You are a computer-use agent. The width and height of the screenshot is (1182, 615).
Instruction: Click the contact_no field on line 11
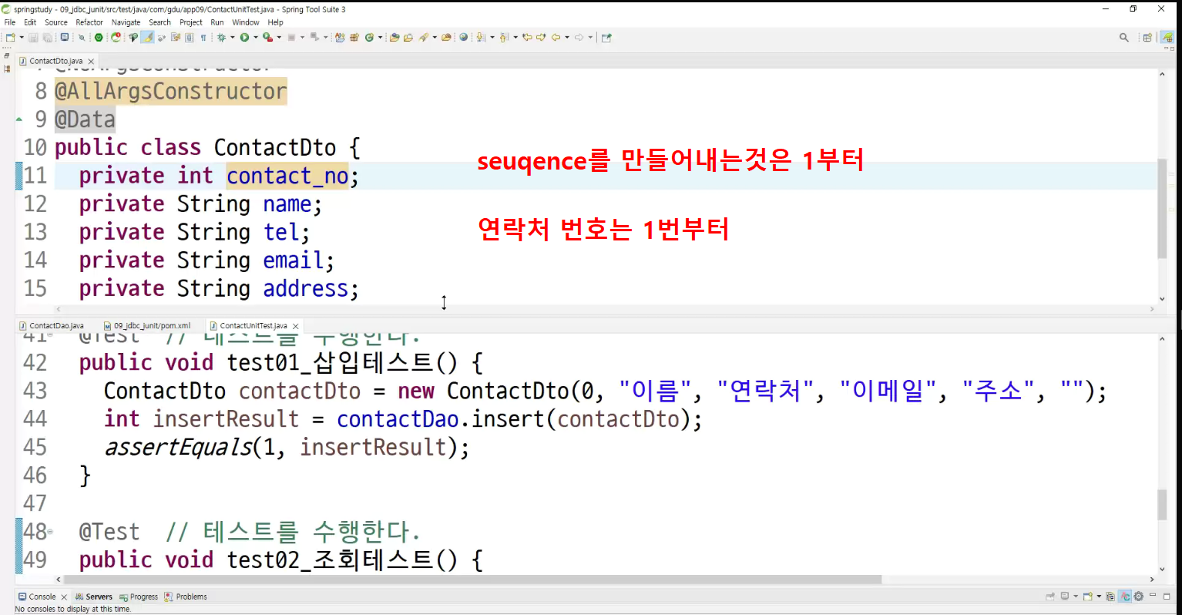287,176
